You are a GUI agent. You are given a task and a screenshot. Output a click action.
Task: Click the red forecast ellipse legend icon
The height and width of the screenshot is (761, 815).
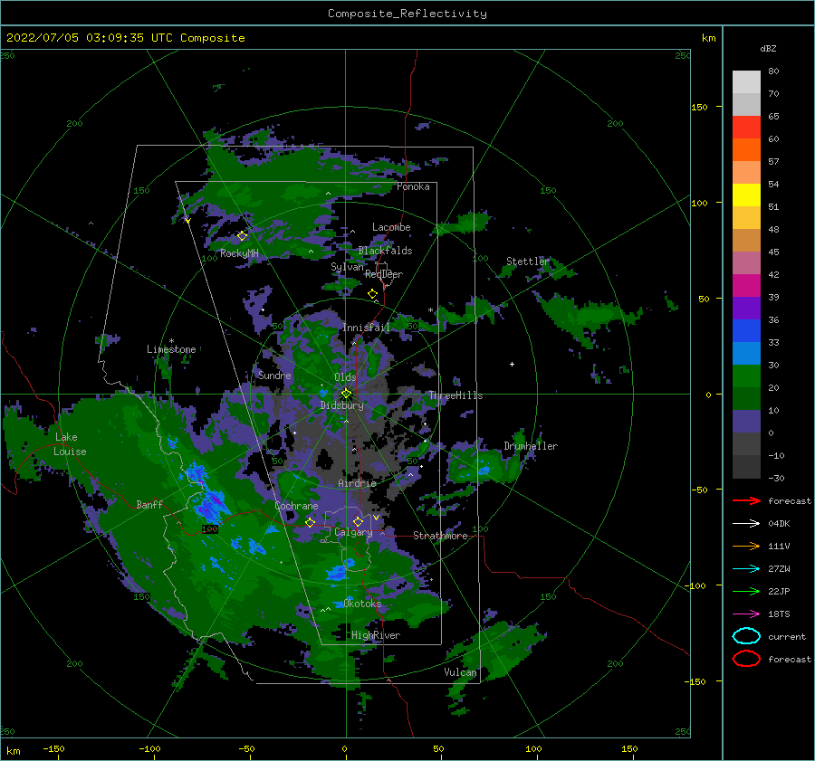pos(746,659)
